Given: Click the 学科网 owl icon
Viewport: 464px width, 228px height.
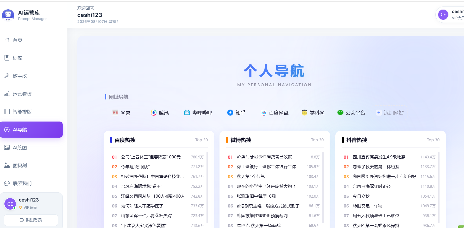Looking at the screenshot, I should [304, 112].
